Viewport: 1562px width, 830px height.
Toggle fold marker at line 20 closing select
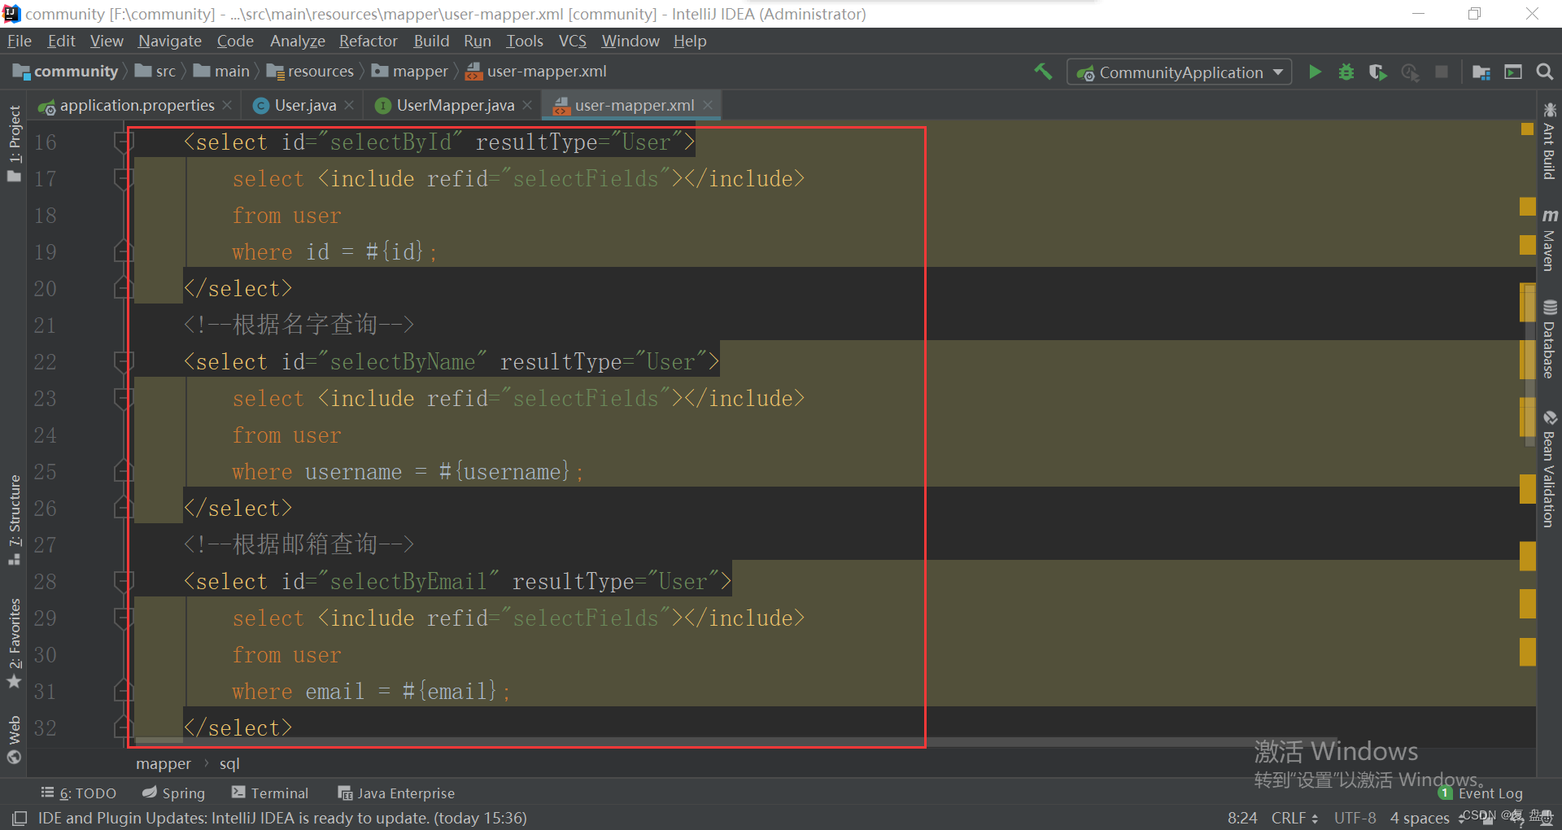(124, 288)
